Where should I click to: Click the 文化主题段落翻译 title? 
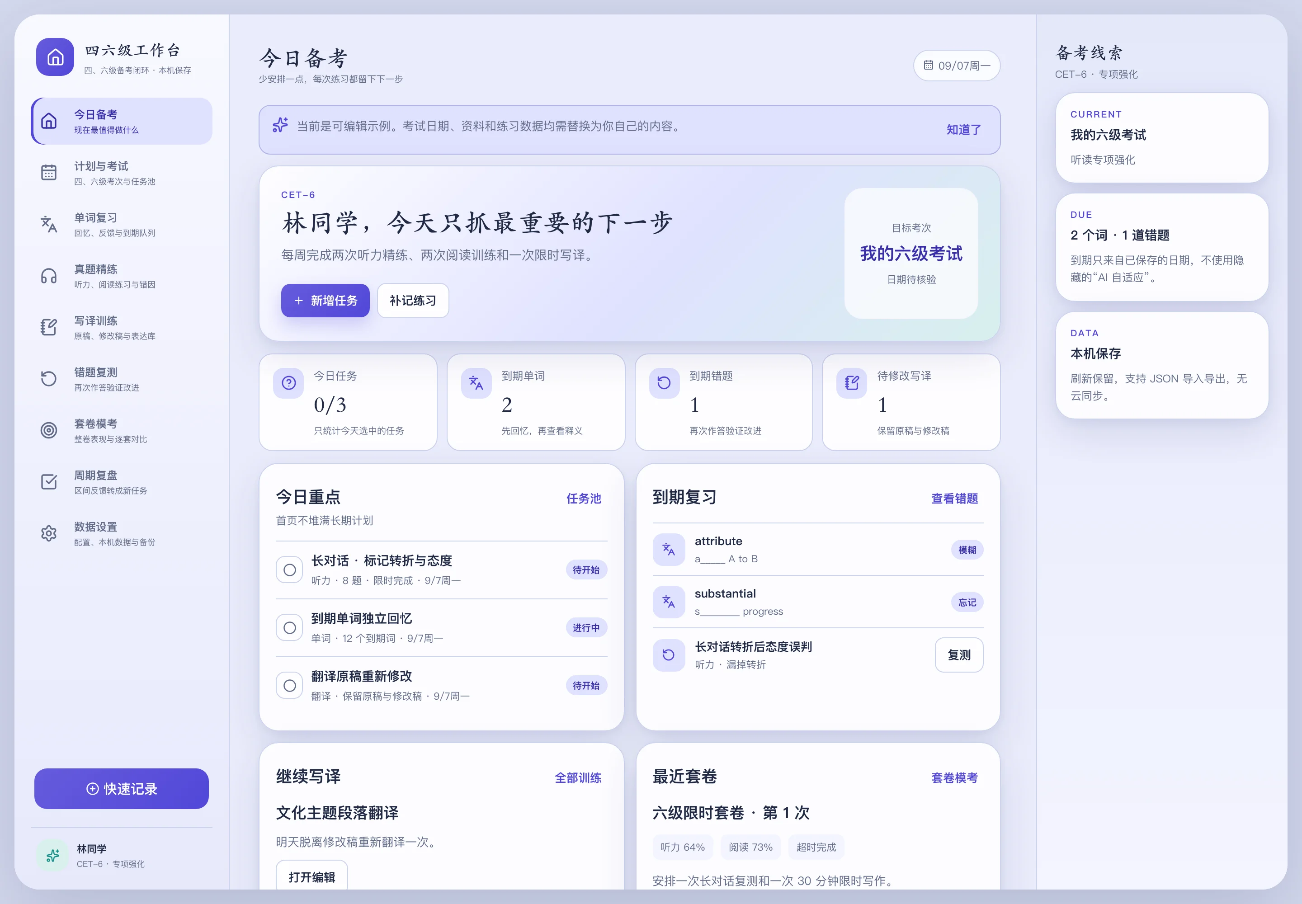tap(337, 813)
